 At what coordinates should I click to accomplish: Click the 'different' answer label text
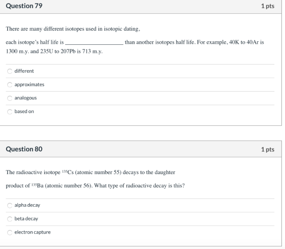click(24, 71)
